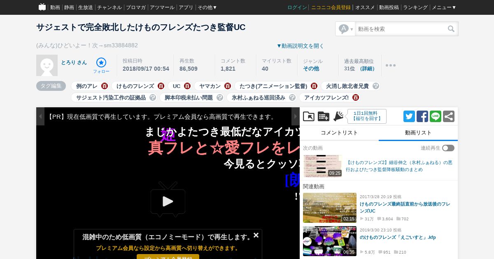Switch to the 動画リスト tab
Viewport: 494px width, 259px height.
(418, 132)
